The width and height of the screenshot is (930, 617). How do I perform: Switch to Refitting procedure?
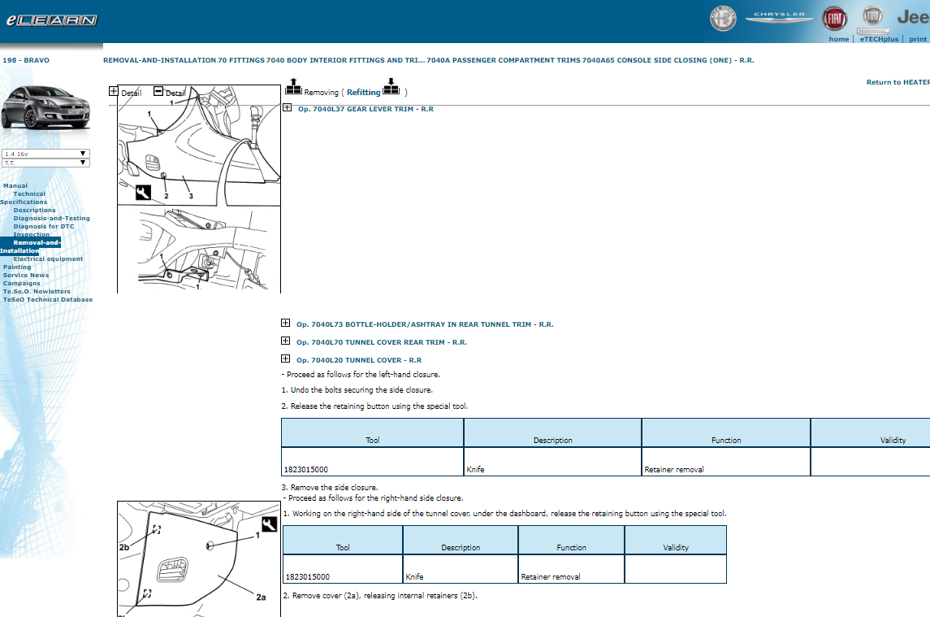point(364,92)
